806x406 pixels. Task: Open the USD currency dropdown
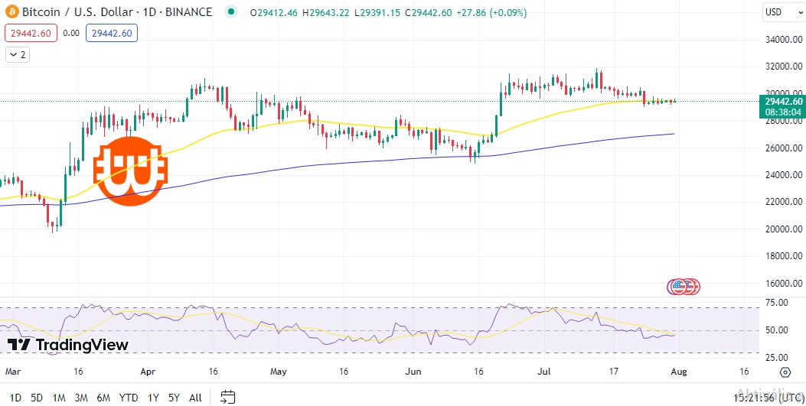pyautogui.click(x=782, y=11)
